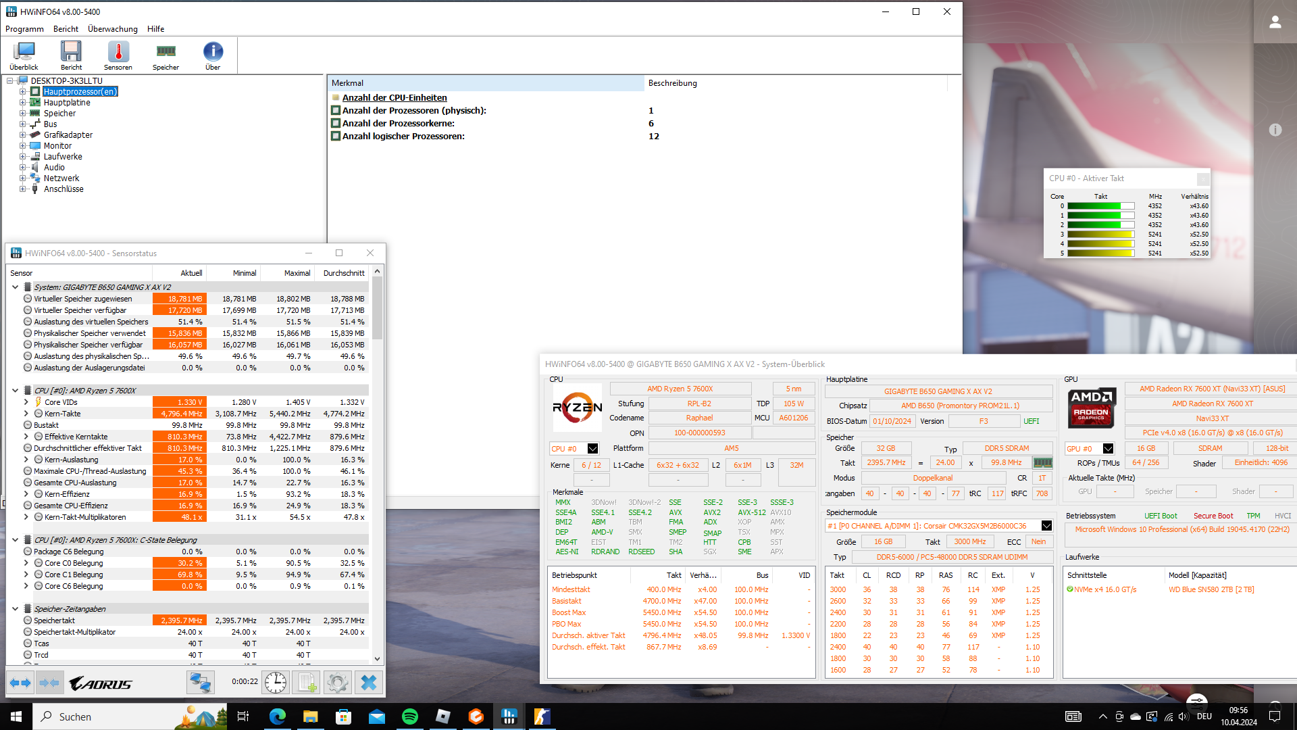
Task: Open the Corsair memory module dropdown
Action: tap(1046, 526)
